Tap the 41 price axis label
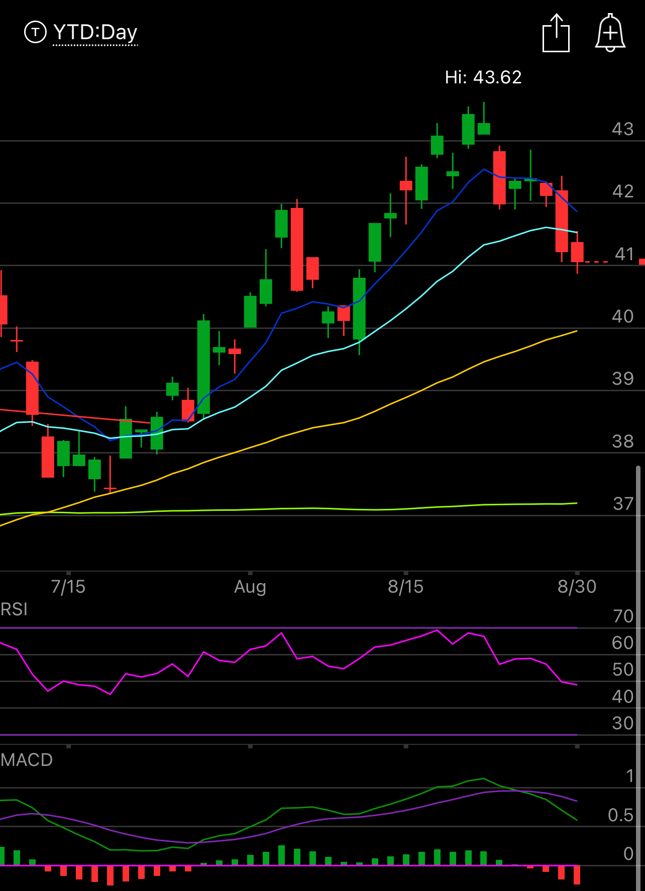 coord(624,254)
